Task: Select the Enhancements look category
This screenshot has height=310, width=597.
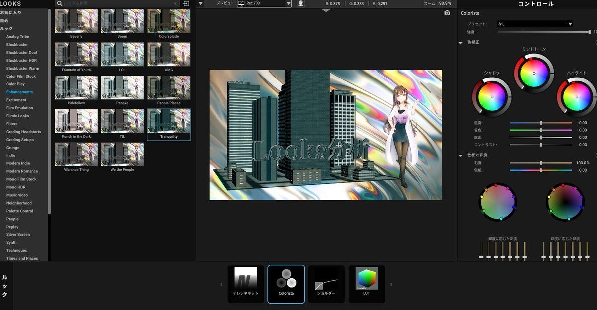Action: pos(20,92)
